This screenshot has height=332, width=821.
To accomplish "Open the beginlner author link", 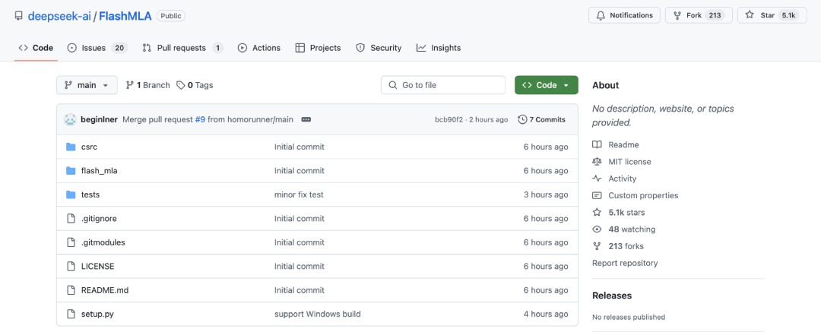I will [x=99, y=119].
